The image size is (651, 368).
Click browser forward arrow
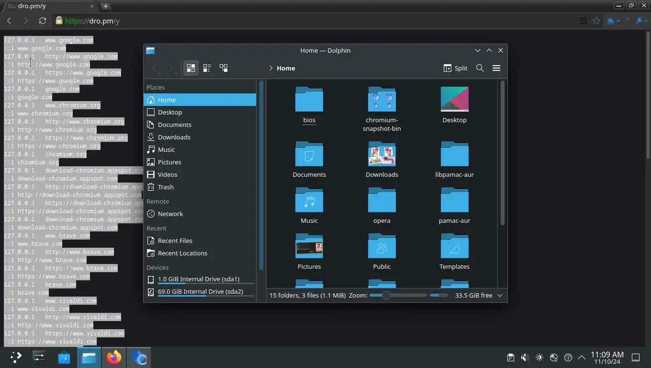coord(26,21)
